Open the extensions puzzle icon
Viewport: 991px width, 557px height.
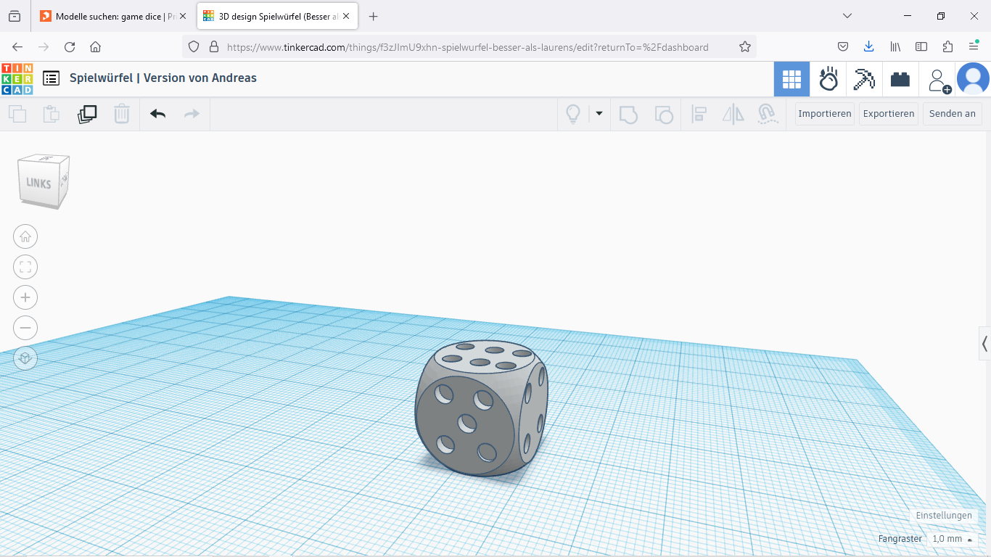coord(947,47)
